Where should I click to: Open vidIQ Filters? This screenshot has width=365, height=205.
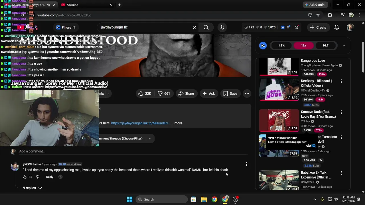click(66, 27)
